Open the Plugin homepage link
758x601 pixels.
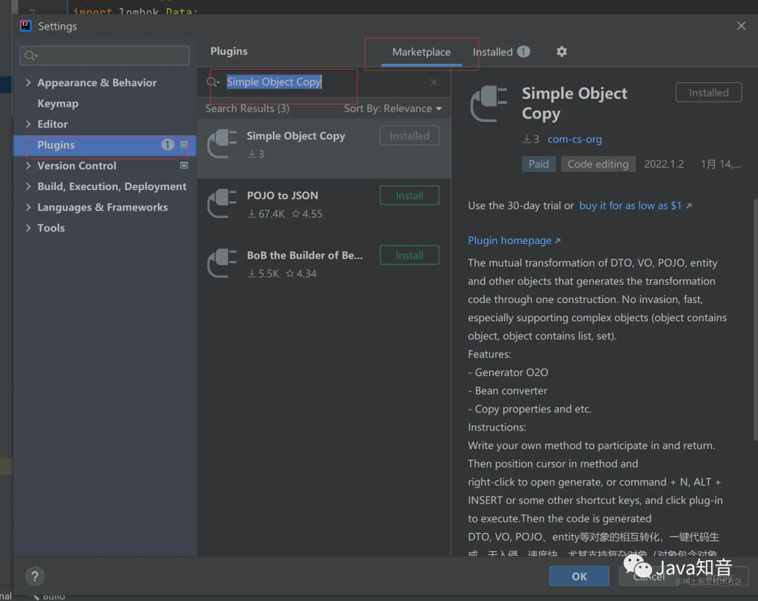click(510, 241)
